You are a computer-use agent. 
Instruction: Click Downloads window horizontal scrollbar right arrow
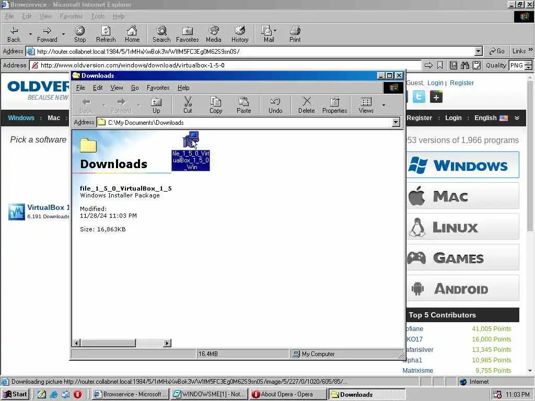167,343
